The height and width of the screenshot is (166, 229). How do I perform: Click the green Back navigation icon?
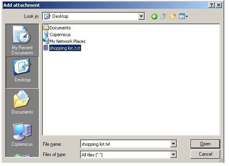(x=154, y=16)
